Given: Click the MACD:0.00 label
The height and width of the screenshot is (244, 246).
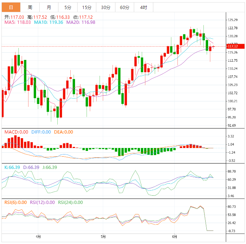Looking at the screenshot, I should click(x=16, y=132).
